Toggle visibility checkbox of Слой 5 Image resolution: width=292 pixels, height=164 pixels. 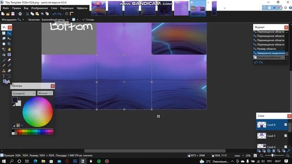pyautogui.click(x=286, y=136)
